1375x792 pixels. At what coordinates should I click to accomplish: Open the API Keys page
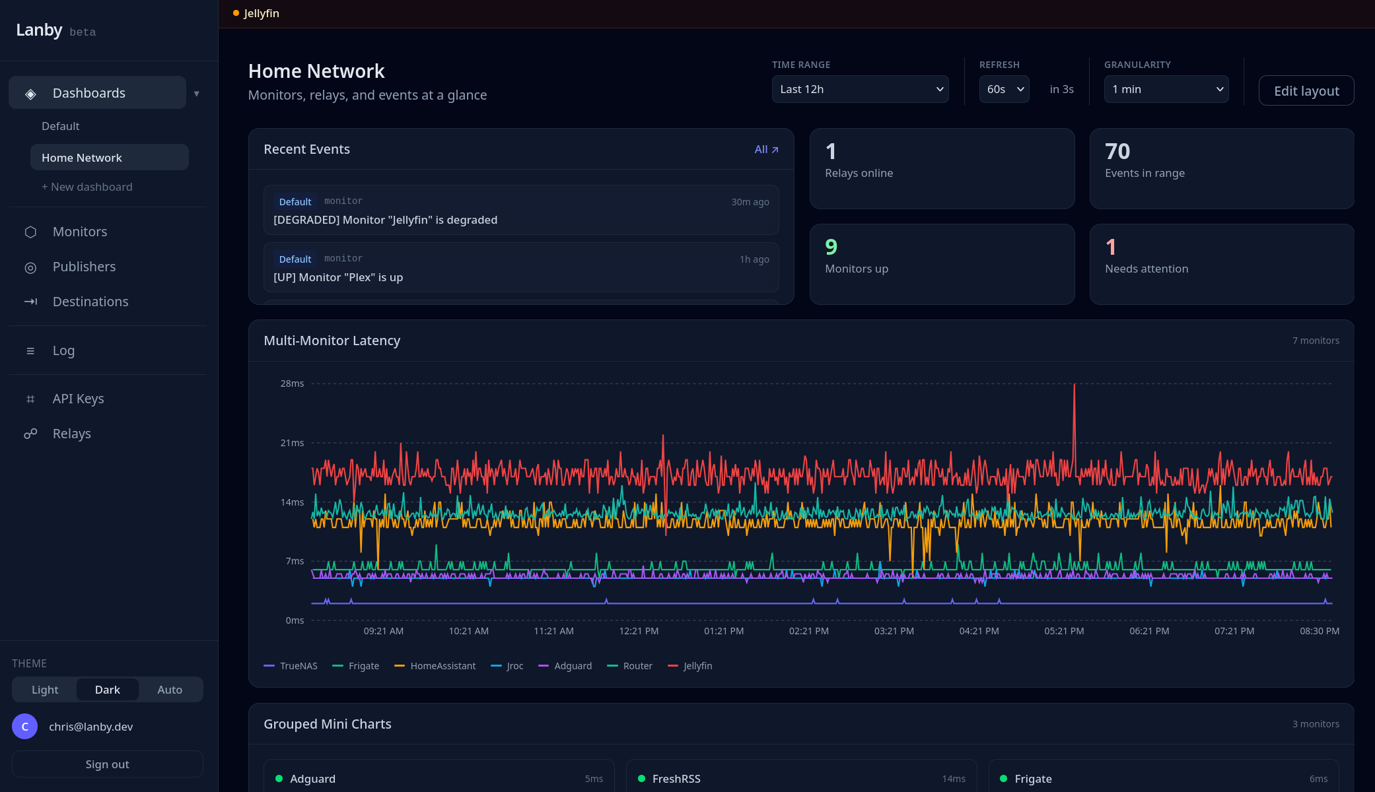(108, 399)
